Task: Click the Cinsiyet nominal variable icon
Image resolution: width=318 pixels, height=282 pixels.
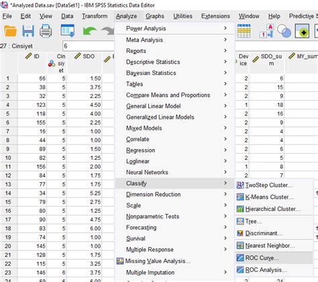Action: (x=52, y=63)
